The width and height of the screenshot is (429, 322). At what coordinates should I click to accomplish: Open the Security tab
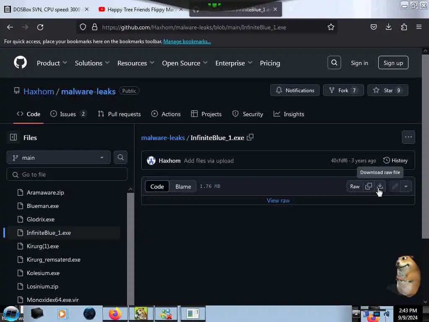(248, 114)
